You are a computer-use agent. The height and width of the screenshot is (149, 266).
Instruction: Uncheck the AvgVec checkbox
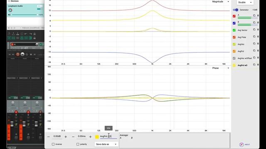[x=234, y=44]
